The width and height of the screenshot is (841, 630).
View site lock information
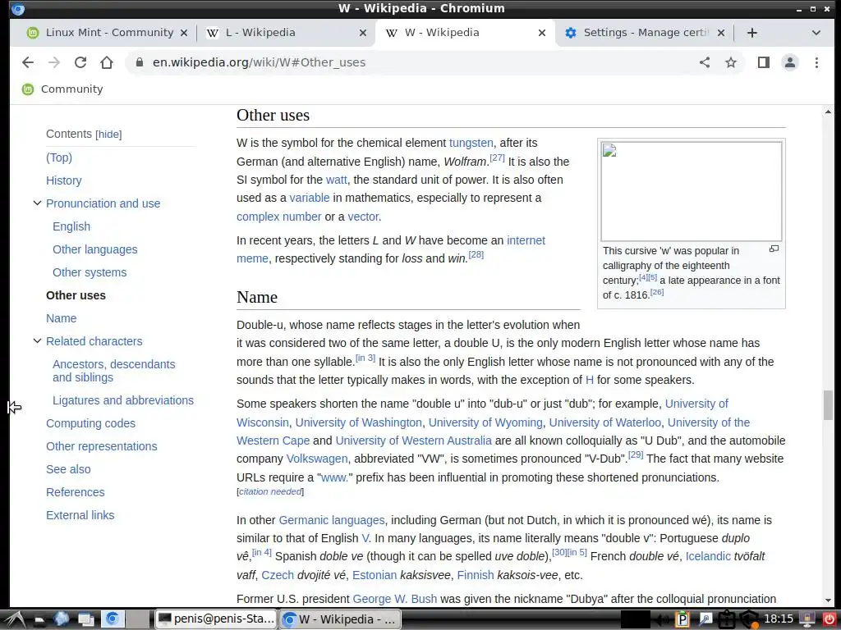click(140, 62)
